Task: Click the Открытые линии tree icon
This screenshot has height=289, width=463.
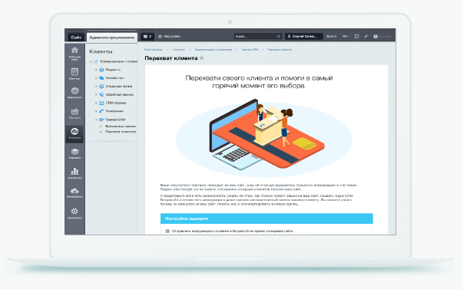Action: 101,87
